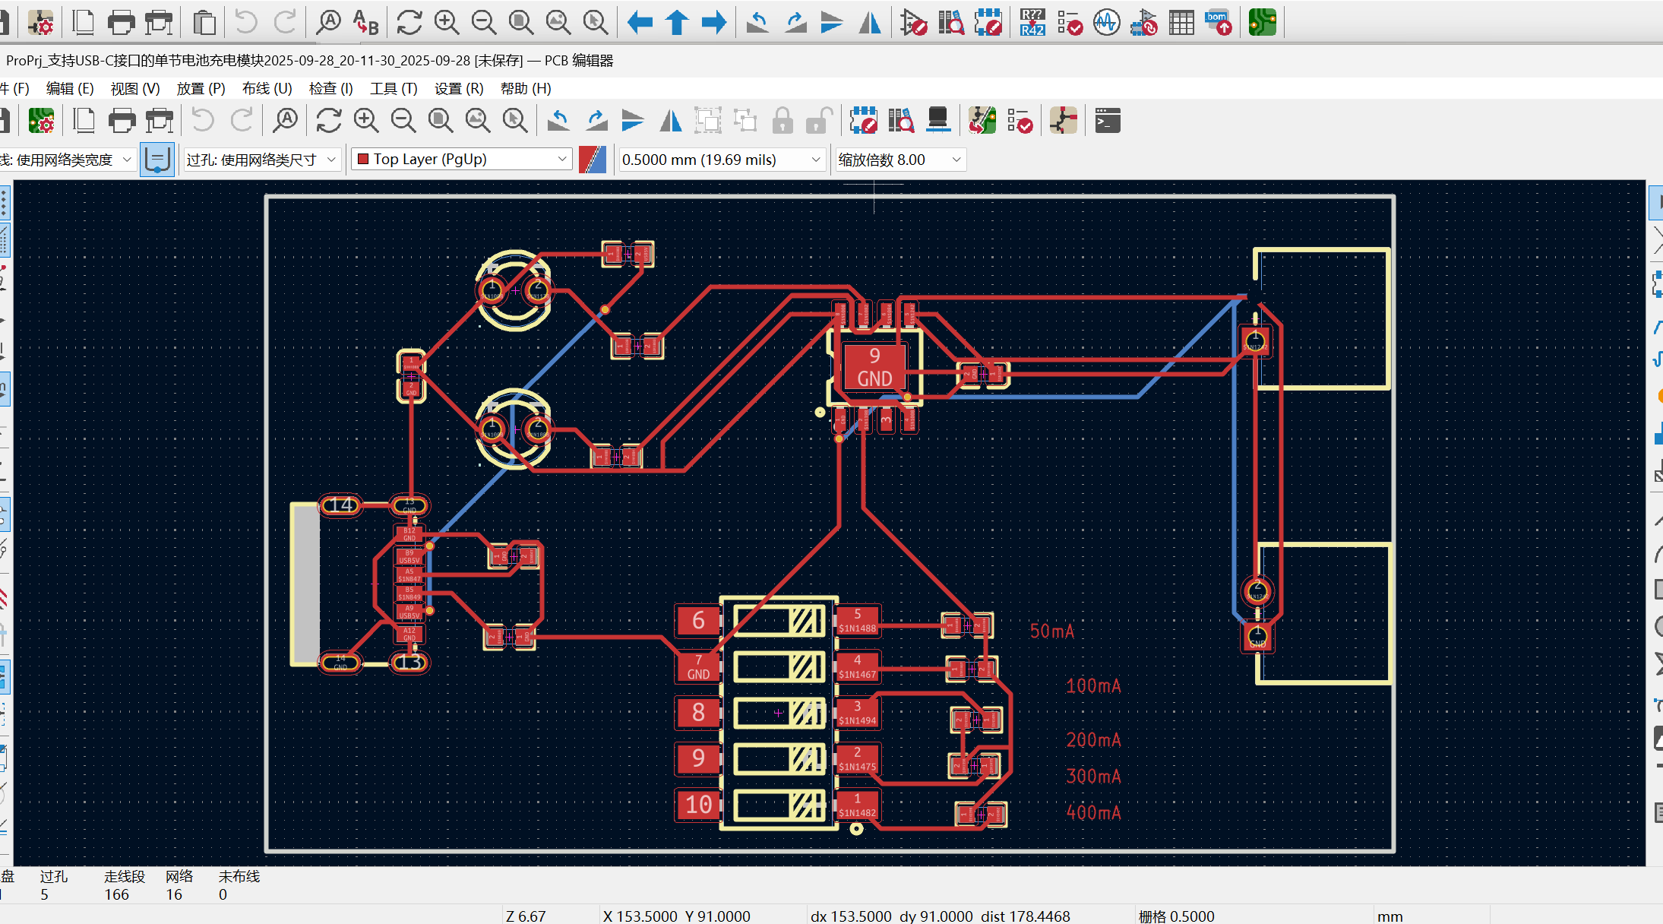Click the red-blue layer pair swatch
1663x924 pixels.
click(593, 160)
